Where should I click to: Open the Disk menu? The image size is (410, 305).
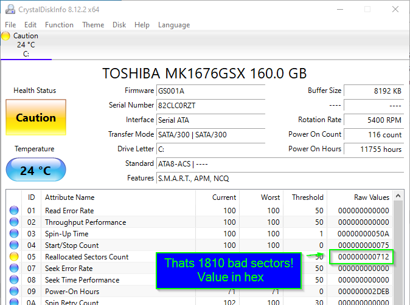click(x=119, y=25)
